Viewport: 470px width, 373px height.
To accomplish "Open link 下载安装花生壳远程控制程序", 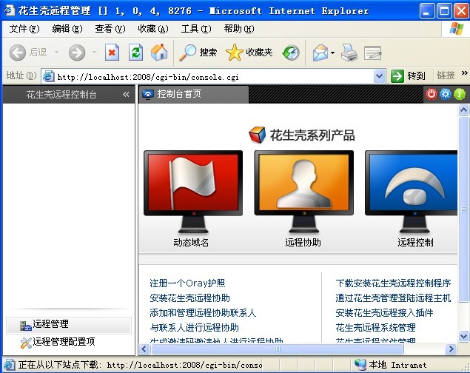I will point(393,283).
